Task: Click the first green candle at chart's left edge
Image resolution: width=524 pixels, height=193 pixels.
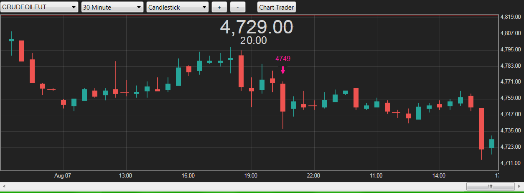Action: pos(11,40)
